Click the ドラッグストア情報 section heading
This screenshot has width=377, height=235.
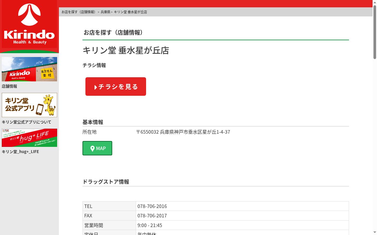pyautogui.click(x=106, y=182)
